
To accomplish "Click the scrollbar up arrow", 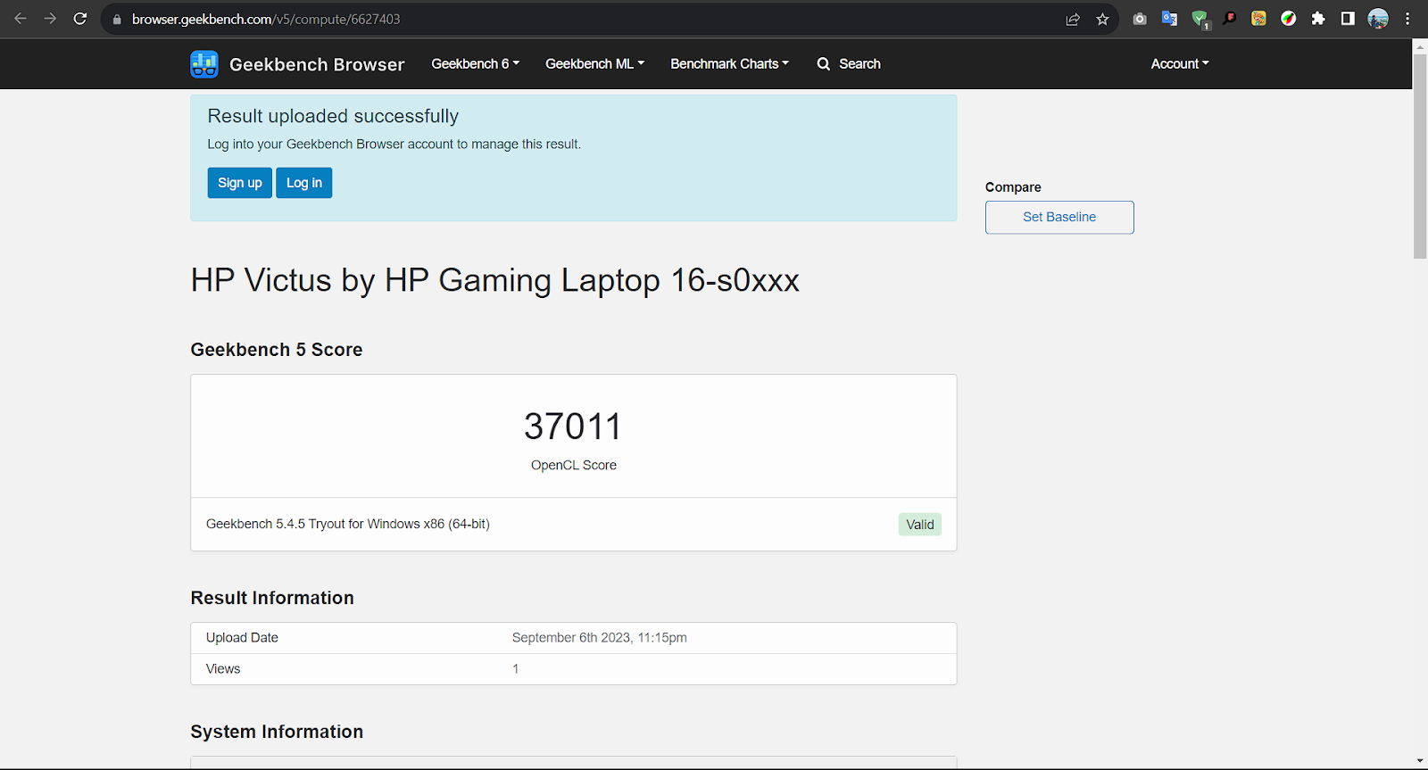I will (1420, 46).
